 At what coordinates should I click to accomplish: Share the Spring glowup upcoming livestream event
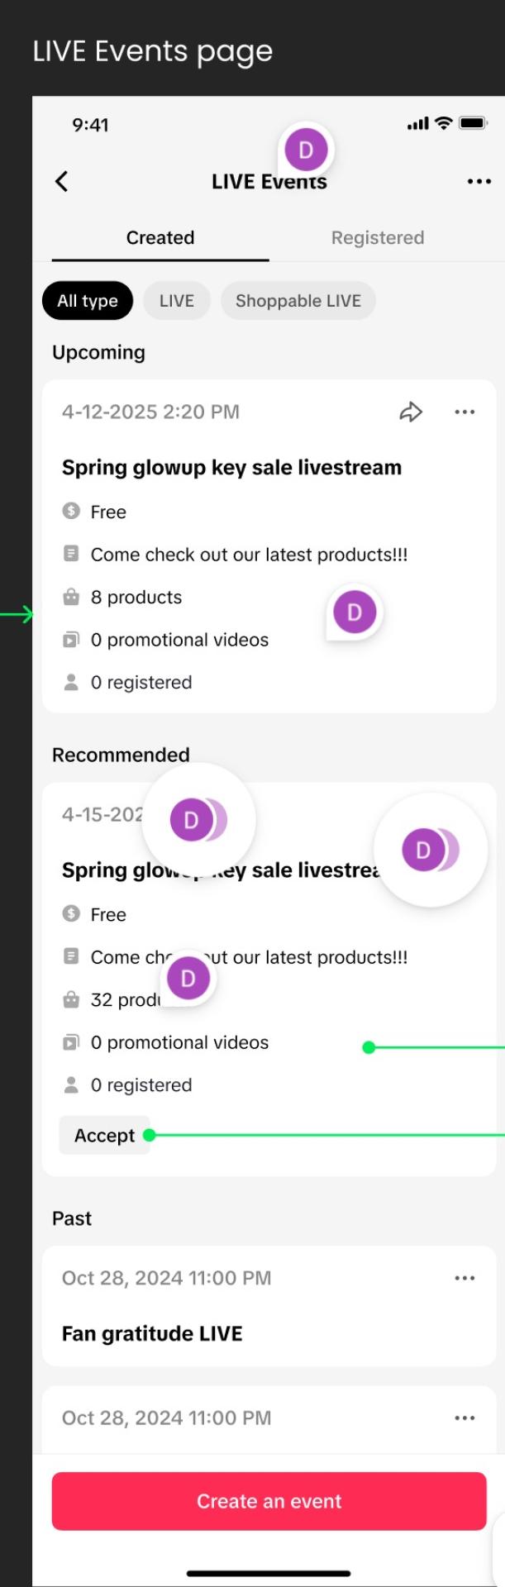click(x=411, y=411)
